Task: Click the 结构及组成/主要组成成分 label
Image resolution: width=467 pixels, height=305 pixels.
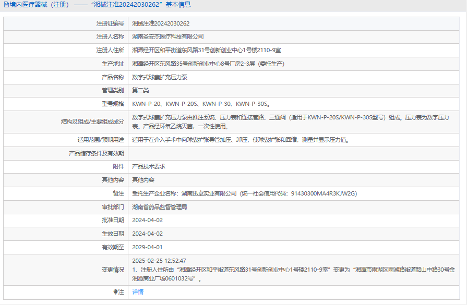Action: pyautogui.click(x=93, y=121)
